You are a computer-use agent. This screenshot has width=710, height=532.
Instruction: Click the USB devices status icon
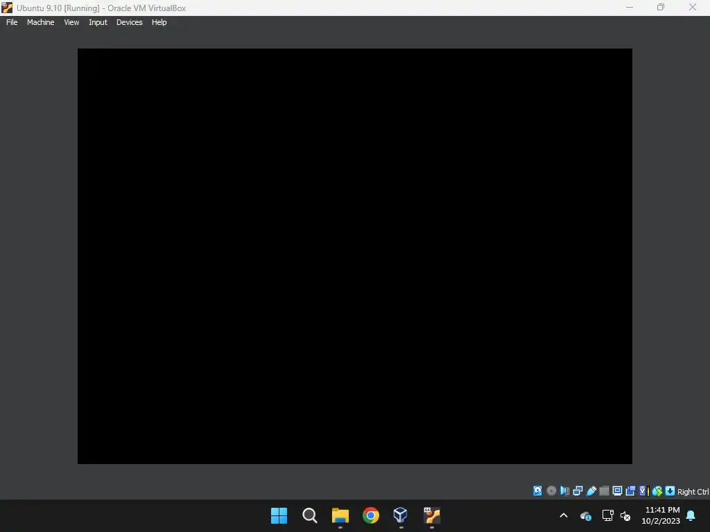pyautogui.click(x=591, y=491)
